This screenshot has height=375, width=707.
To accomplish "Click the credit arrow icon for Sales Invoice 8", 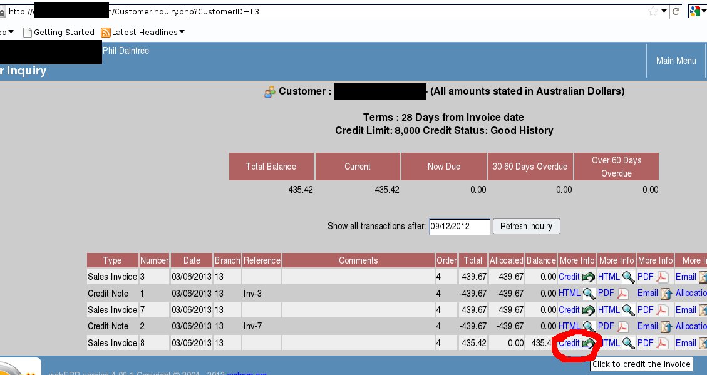I will click(x=589, y=343).
